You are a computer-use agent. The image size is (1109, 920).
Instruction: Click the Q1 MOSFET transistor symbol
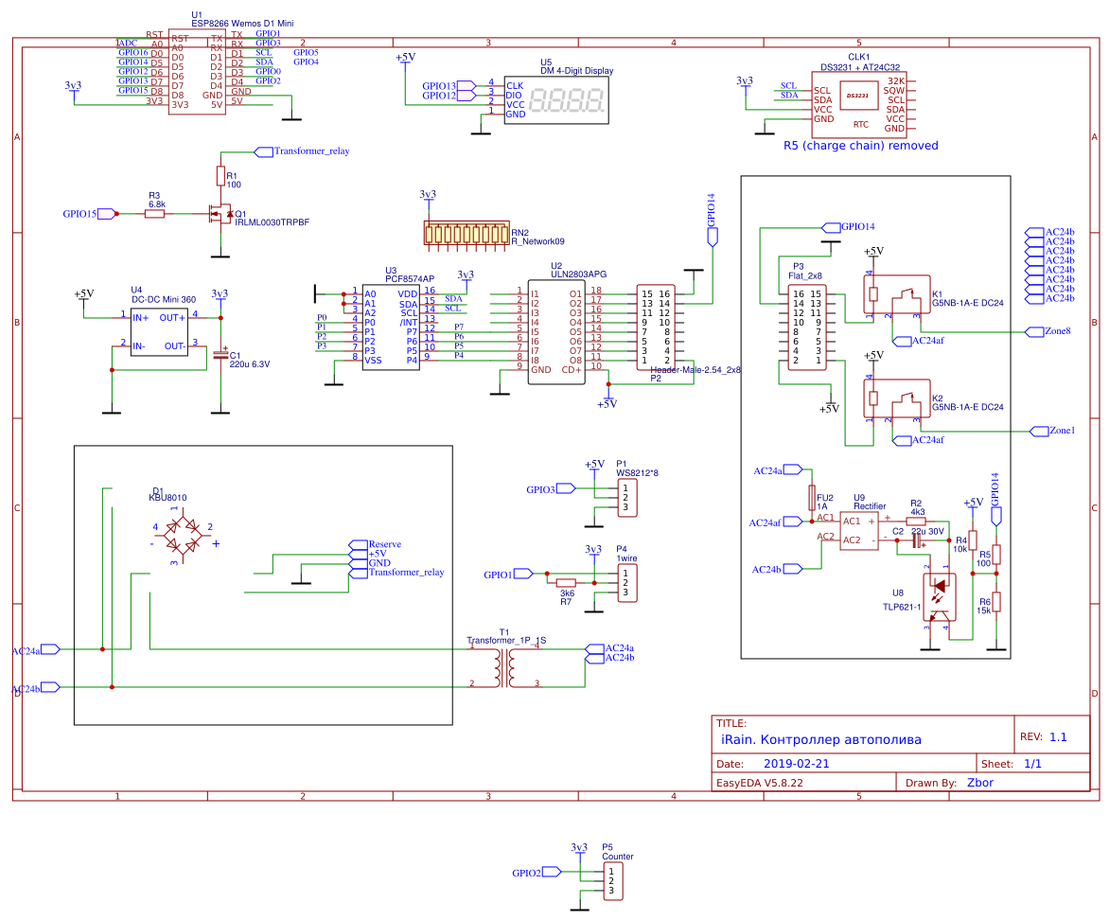pos(221,215)
